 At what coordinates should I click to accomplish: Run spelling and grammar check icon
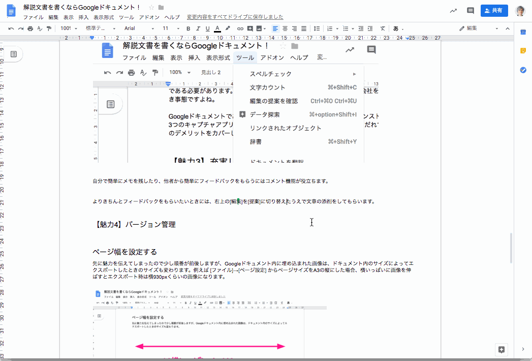click(x=40, y=28)
